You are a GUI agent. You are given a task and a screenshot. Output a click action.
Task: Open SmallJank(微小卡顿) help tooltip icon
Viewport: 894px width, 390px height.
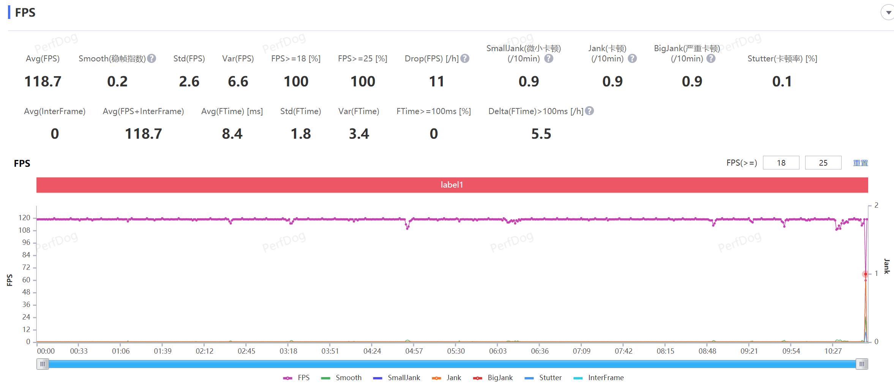coord(548,58)
